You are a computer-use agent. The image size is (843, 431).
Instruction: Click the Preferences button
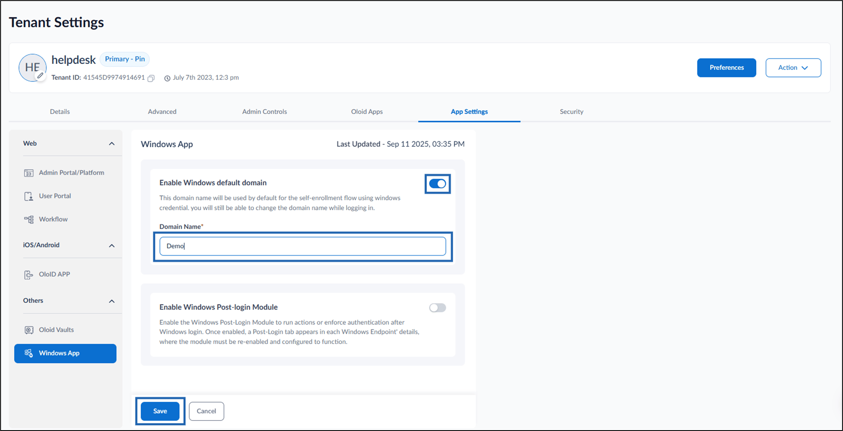pos(726,68)
